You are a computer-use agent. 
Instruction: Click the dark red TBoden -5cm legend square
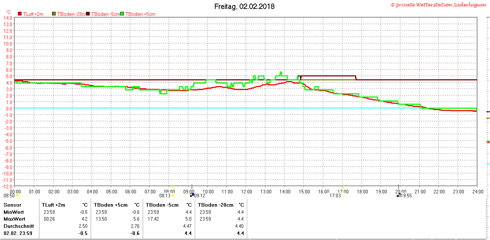tap(88, 14)
